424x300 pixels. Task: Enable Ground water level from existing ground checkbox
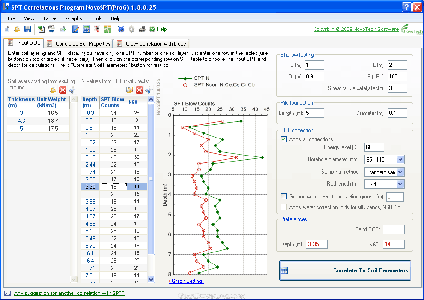283,197
